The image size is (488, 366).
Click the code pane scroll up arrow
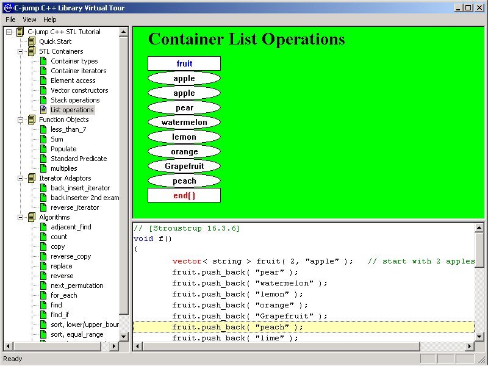coord(479,228)
